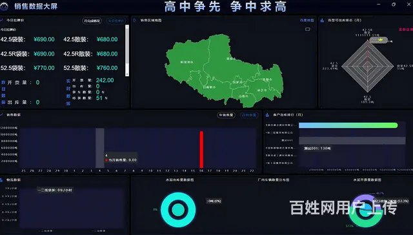Click the 物流数据 panel title
This screenshot has height=235, width=413.
pos(14,179)
